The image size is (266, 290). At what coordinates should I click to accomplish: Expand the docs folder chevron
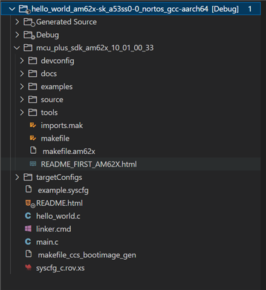click(22, 74)
